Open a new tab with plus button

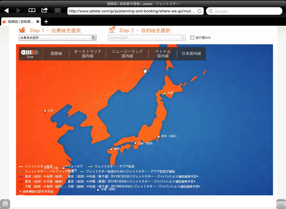coord(46,22)
